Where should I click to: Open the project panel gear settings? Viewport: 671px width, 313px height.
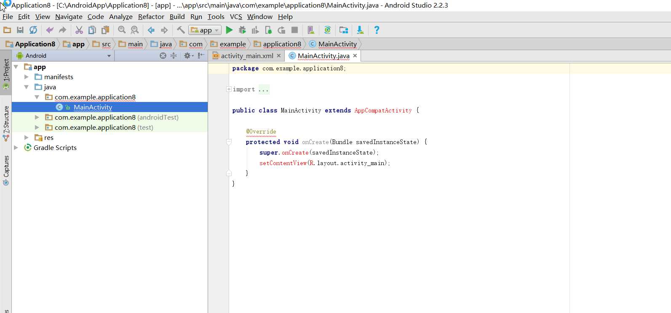click(189, 56)
